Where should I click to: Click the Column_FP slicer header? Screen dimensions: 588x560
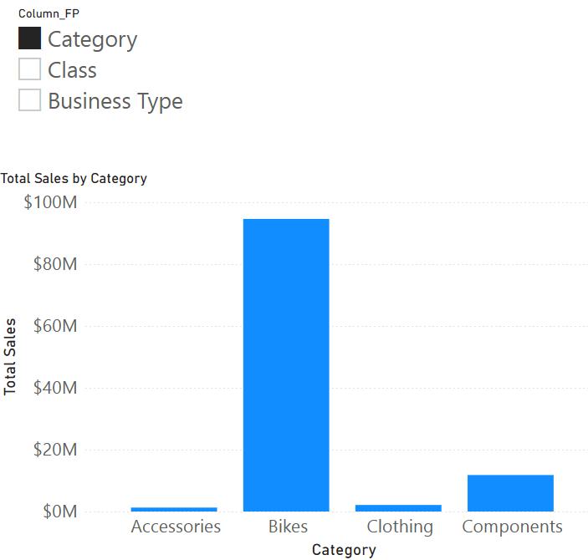(x=49, y=14)
